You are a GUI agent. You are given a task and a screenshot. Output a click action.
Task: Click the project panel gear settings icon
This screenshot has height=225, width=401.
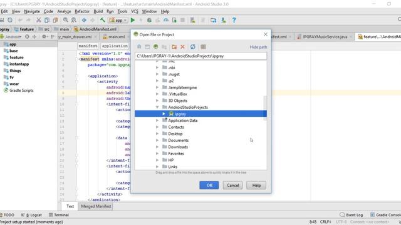(x=44, y=37)
